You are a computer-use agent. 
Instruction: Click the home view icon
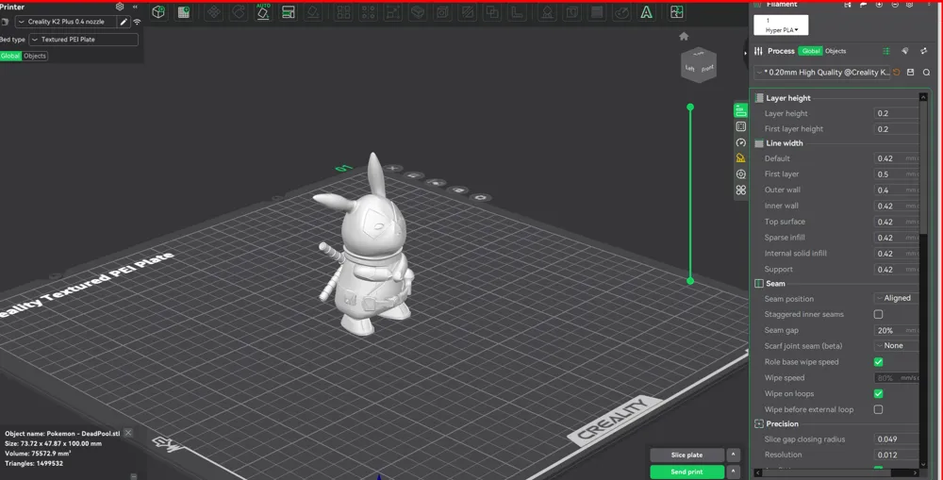click(684, 36)
